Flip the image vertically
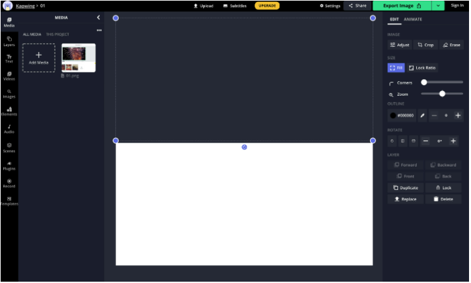Viewport: 471px width, 283px height. click(x=414, y=141)
